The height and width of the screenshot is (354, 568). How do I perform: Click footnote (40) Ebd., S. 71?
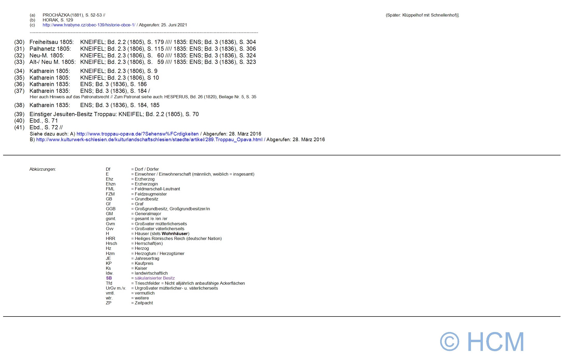(x=43, y=121)
